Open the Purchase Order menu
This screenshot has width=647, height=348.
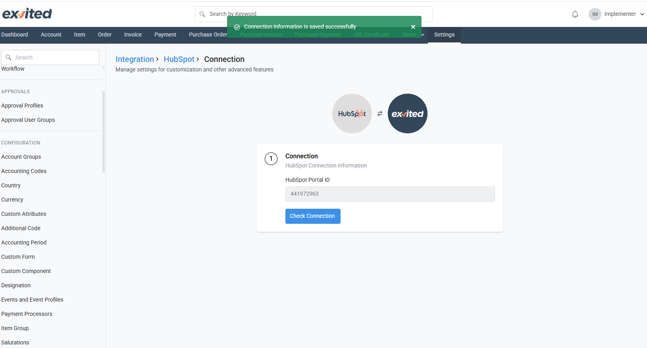208,35
